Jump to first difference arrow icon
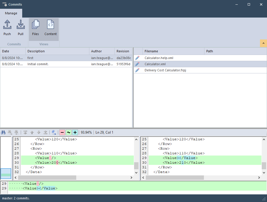This screenshot has width=267, height=202. (x=25, y=132)
